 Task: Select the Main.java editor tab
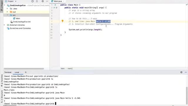58,1
